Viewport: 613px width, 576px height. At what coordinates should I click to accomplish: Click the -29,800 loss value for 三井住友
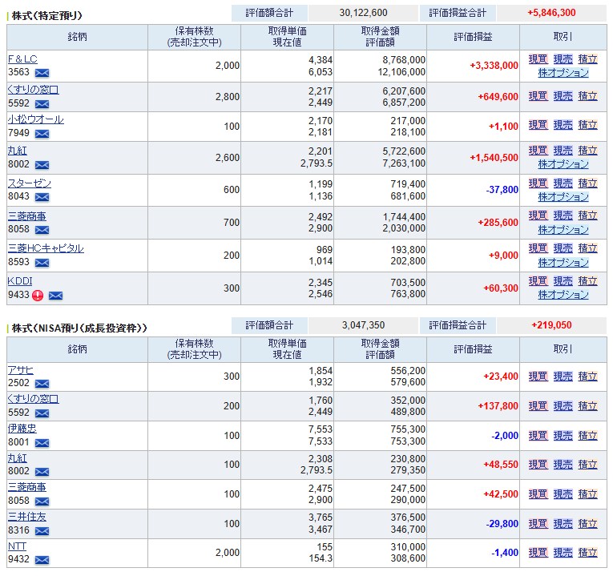(502, 524)
